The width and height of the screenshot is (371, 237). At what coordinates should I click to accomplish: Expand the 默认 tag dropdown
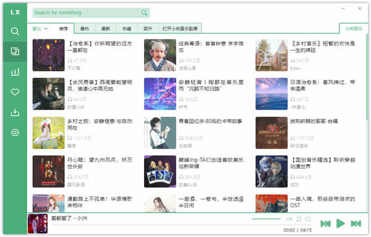(40, 28)
